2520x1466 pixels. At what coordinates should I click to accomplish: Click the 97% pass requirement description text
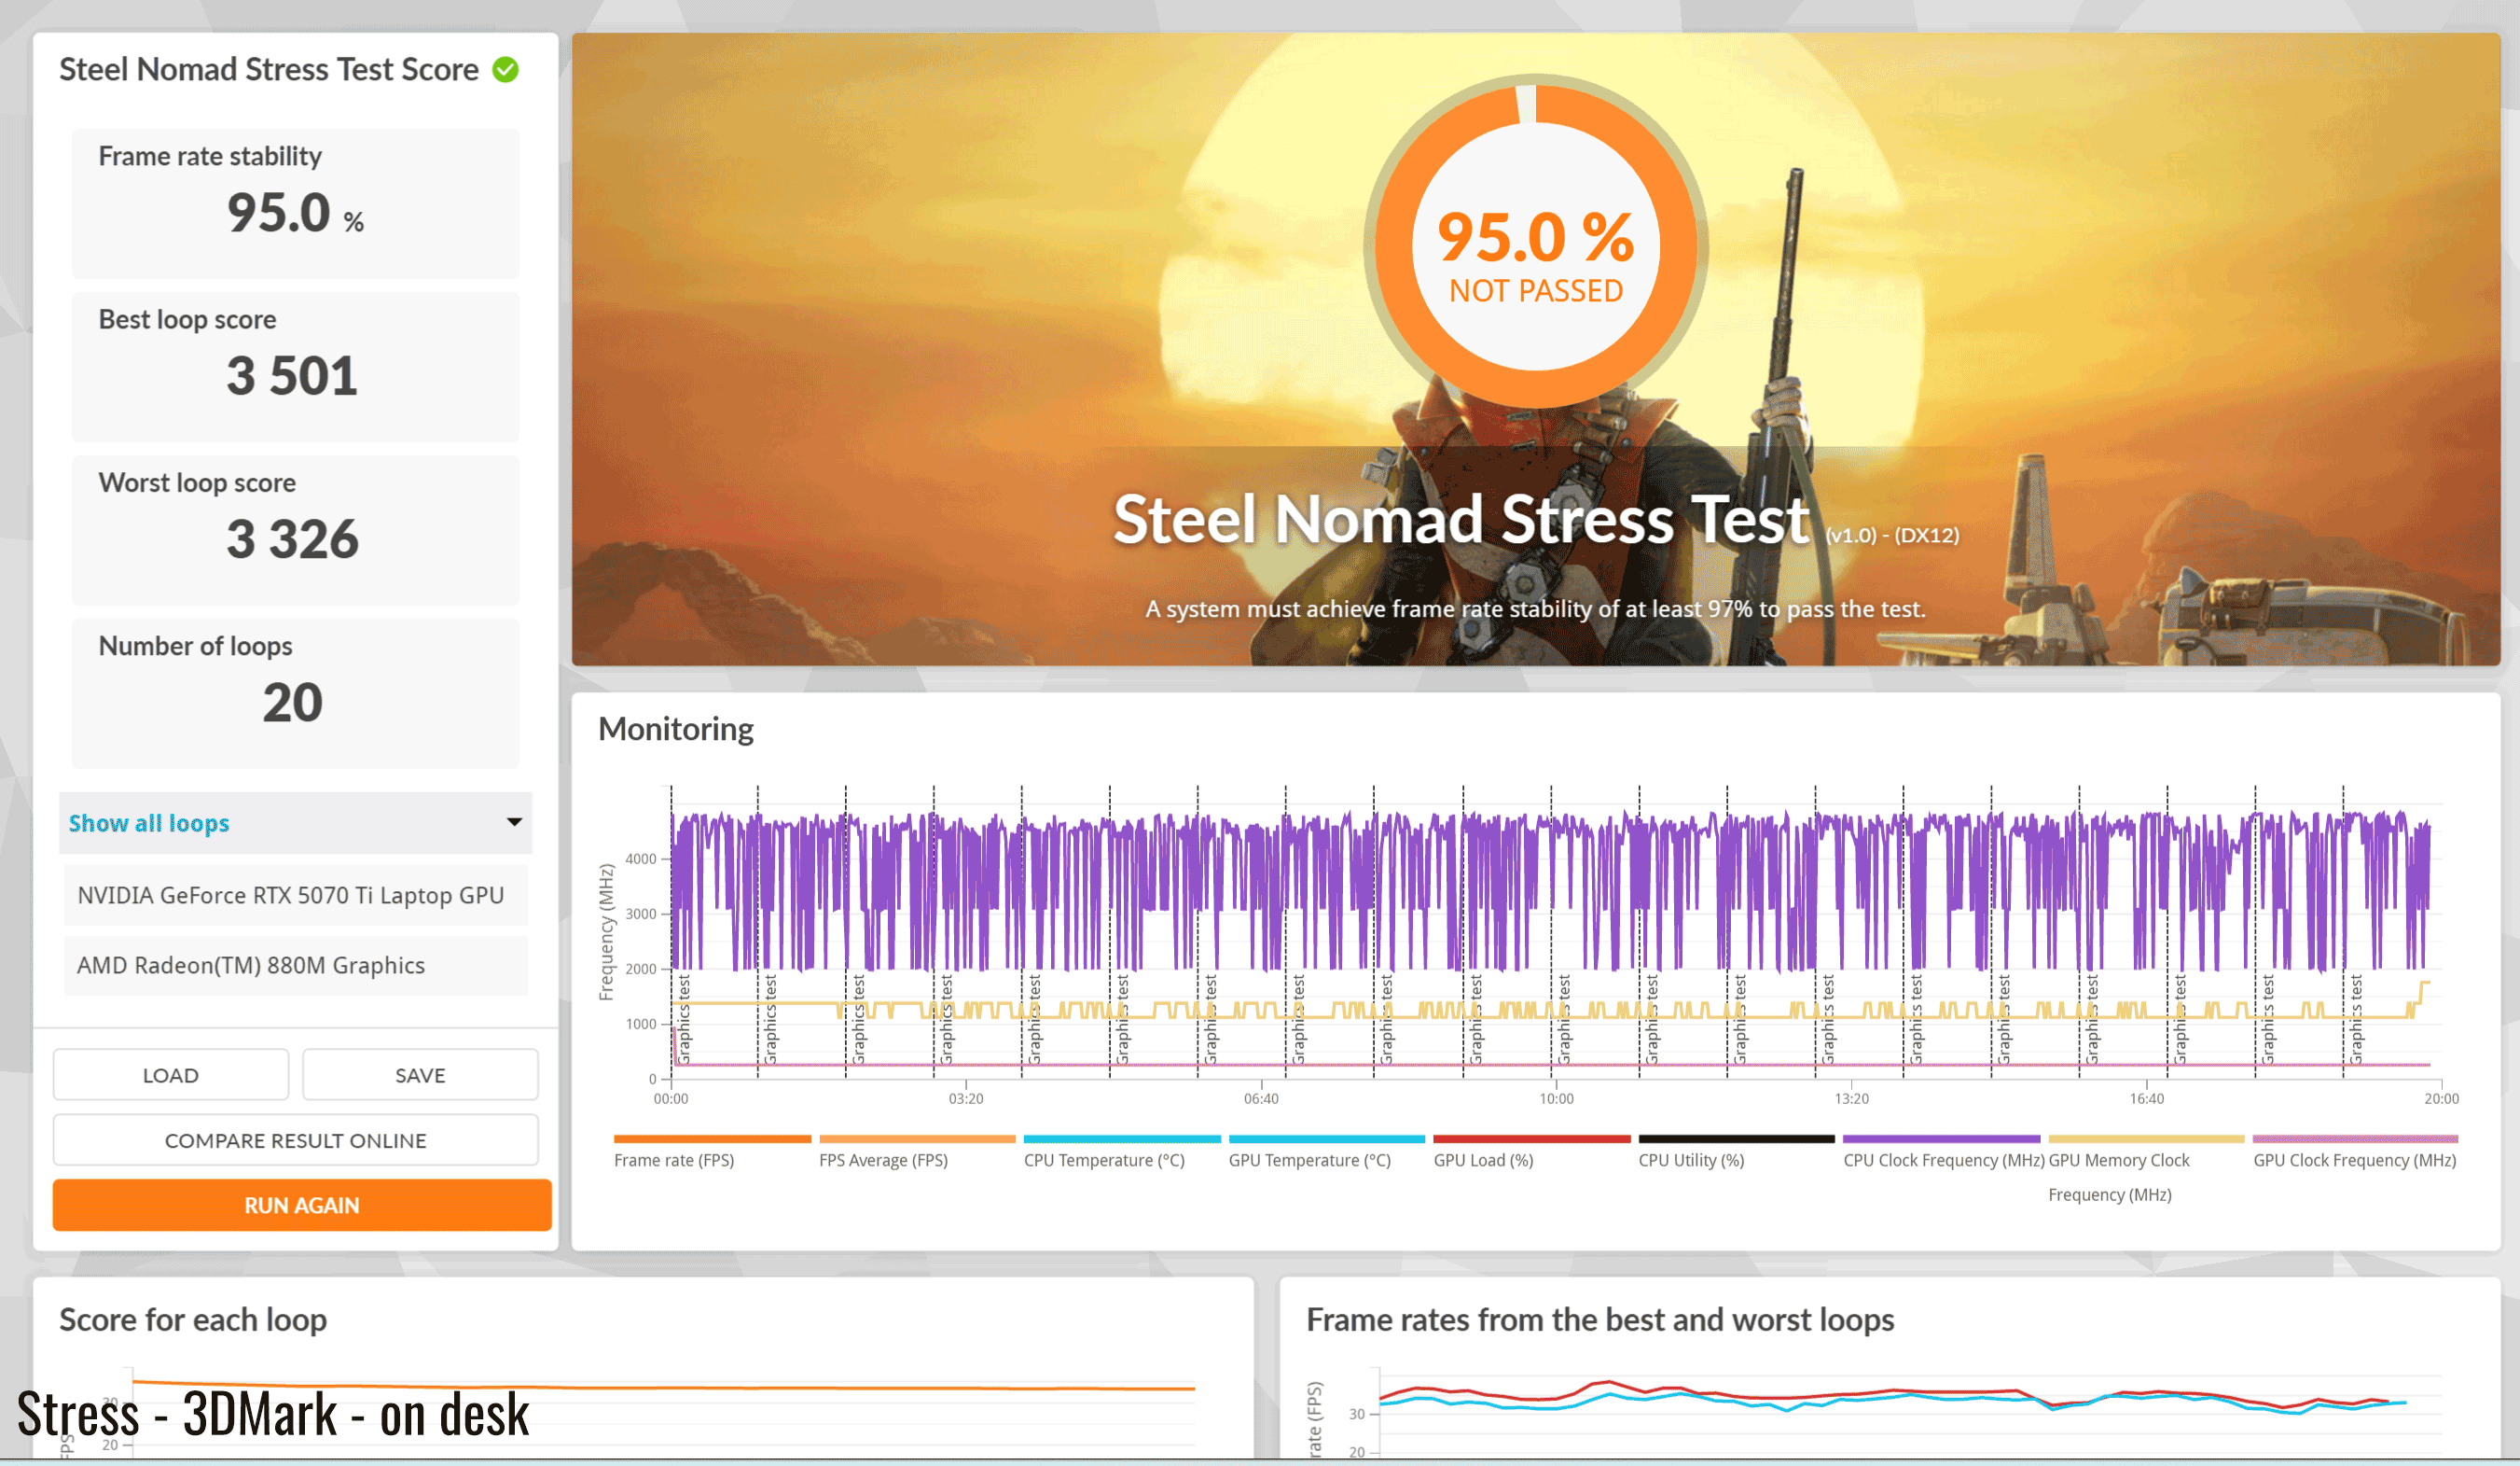[1535, 608]
